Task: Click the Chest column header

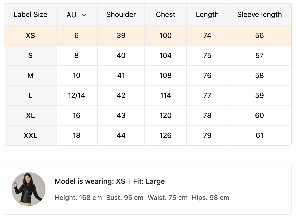Action: 165,14
